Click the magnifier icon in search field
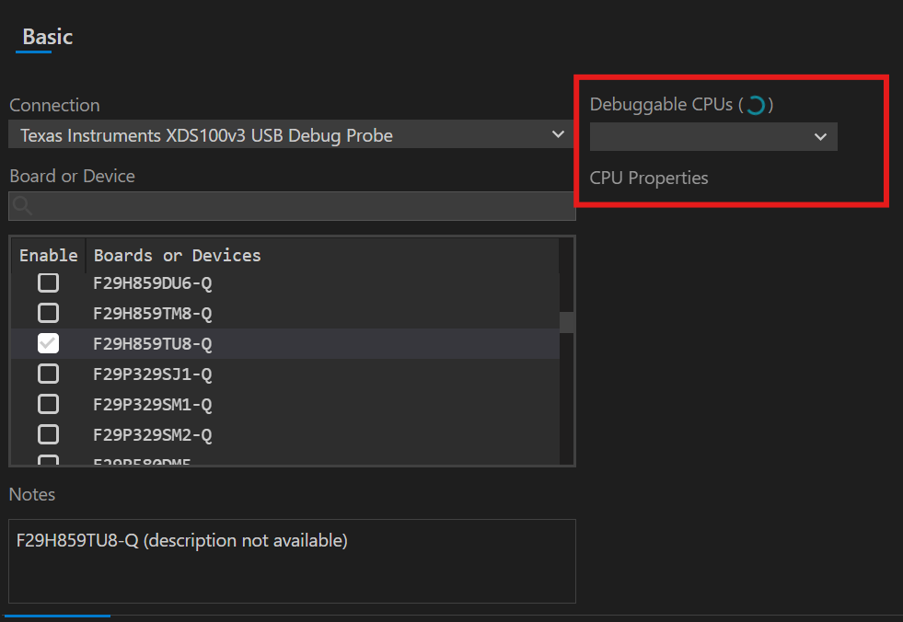 click(x=22, y=205)
